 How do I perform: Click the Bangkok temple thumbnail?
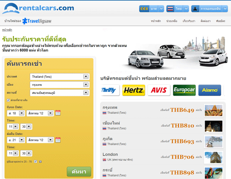[x=213, y=111]
